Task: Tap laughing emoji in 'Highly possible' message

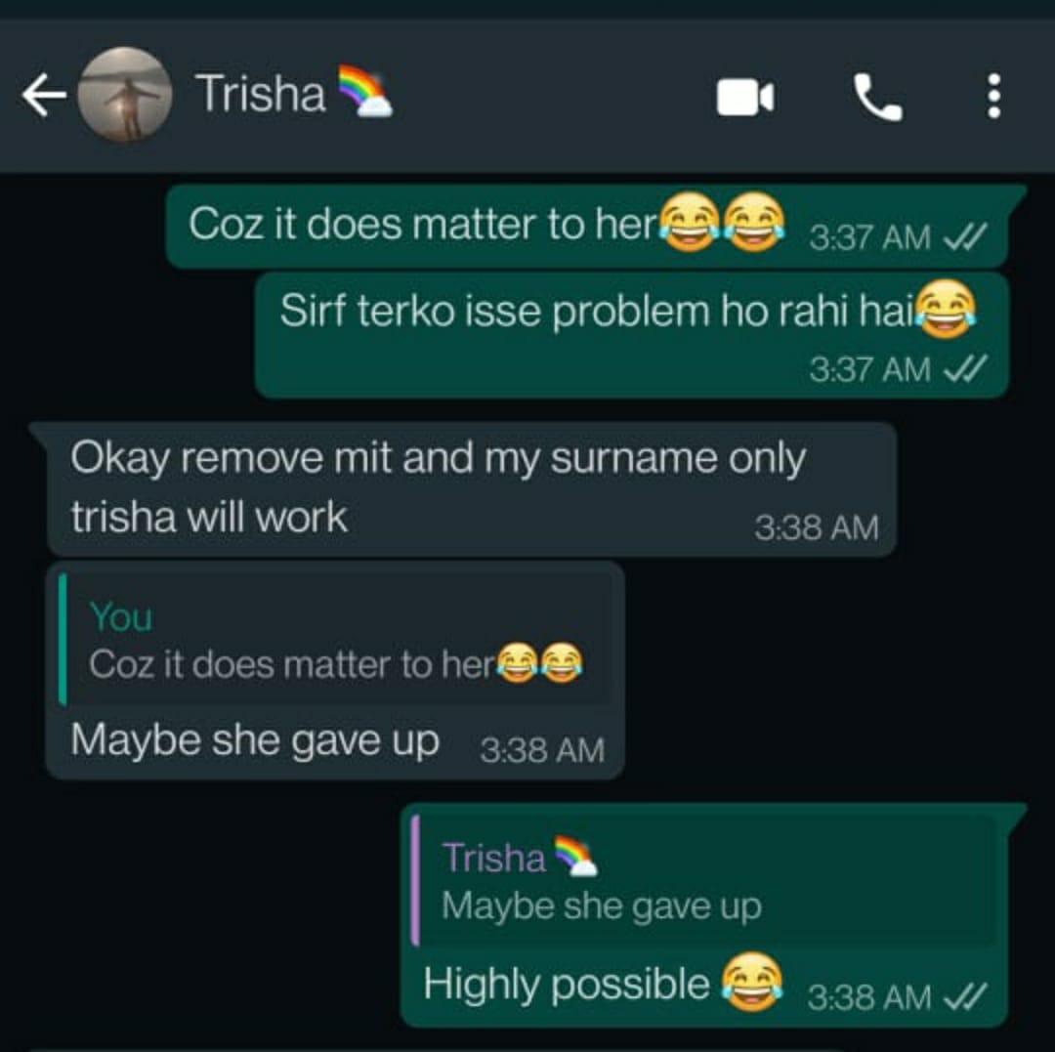Action: tap(752, 983)
